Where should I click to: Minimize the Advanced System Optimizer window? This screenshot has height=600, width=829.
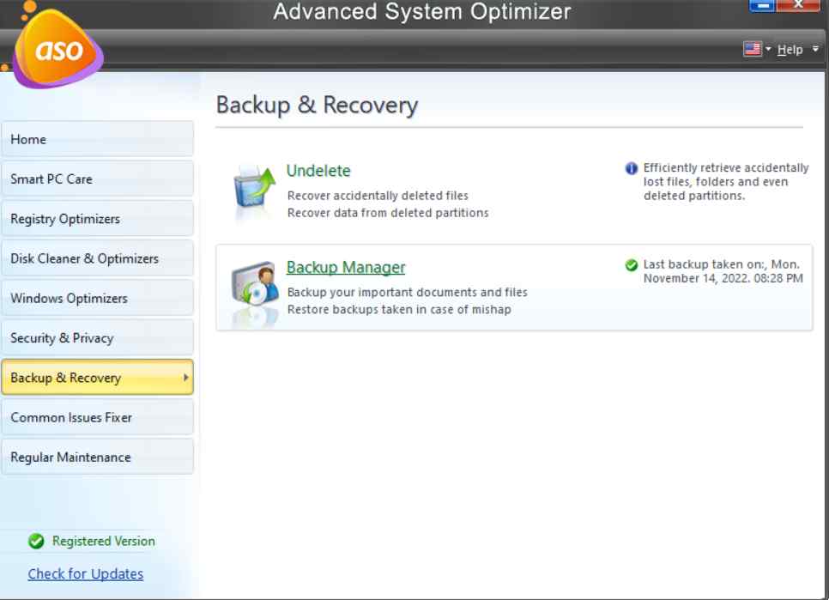coord(762,5)
